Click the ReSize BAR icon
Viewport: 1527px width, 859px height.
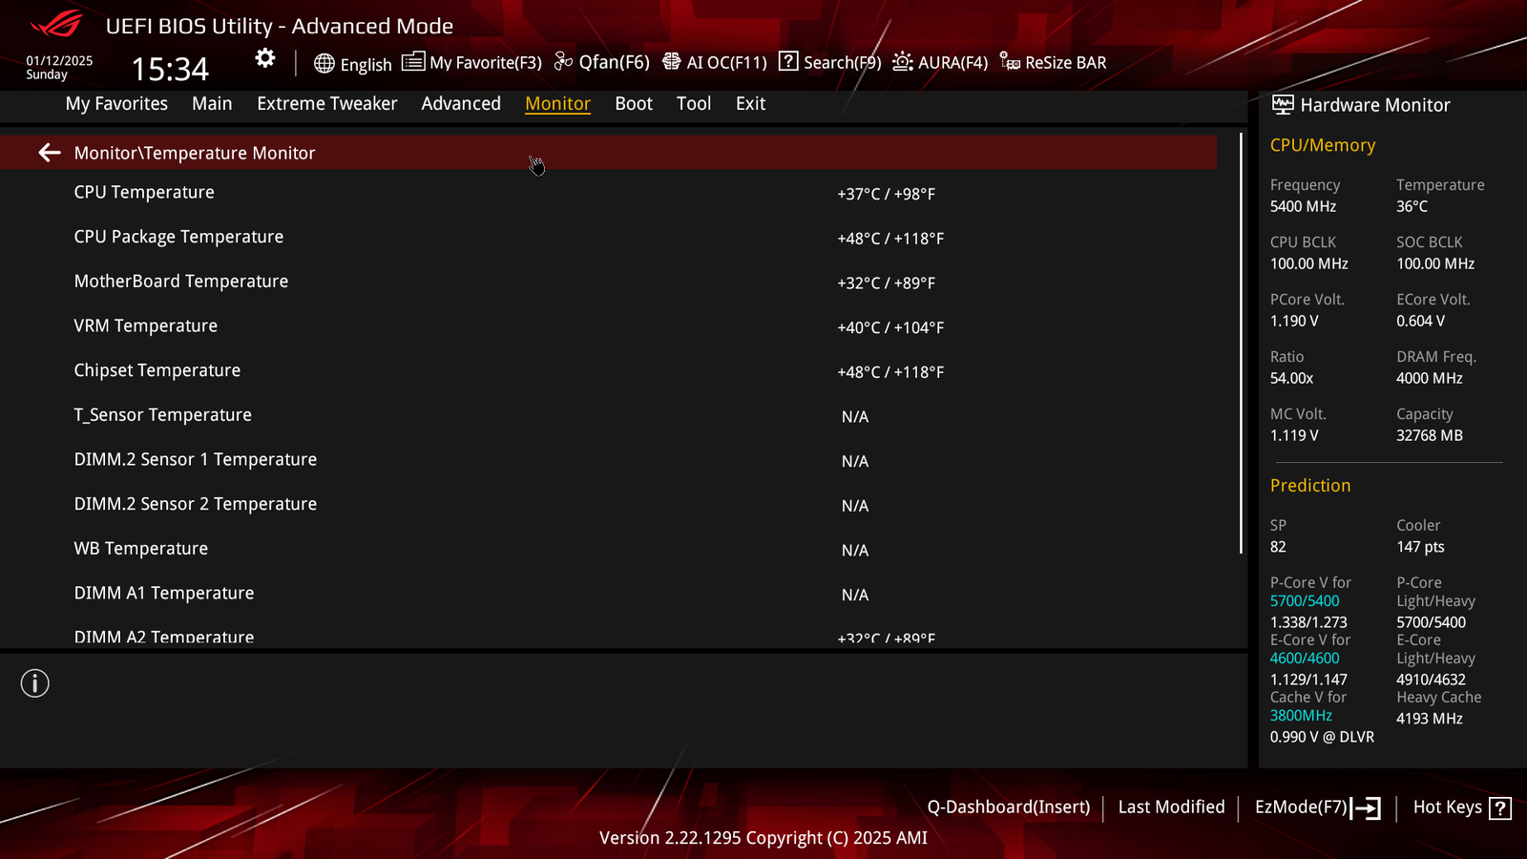coord(1010,62)
